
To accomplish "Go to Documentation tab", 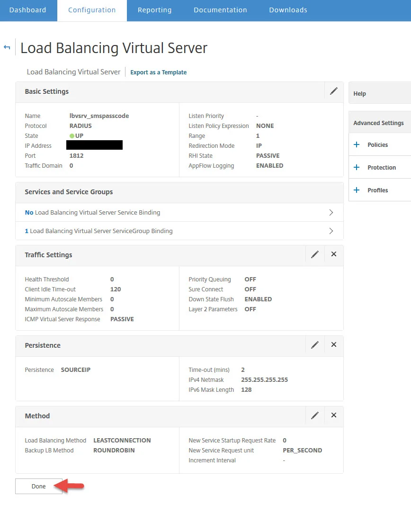I will pos(220,10).
